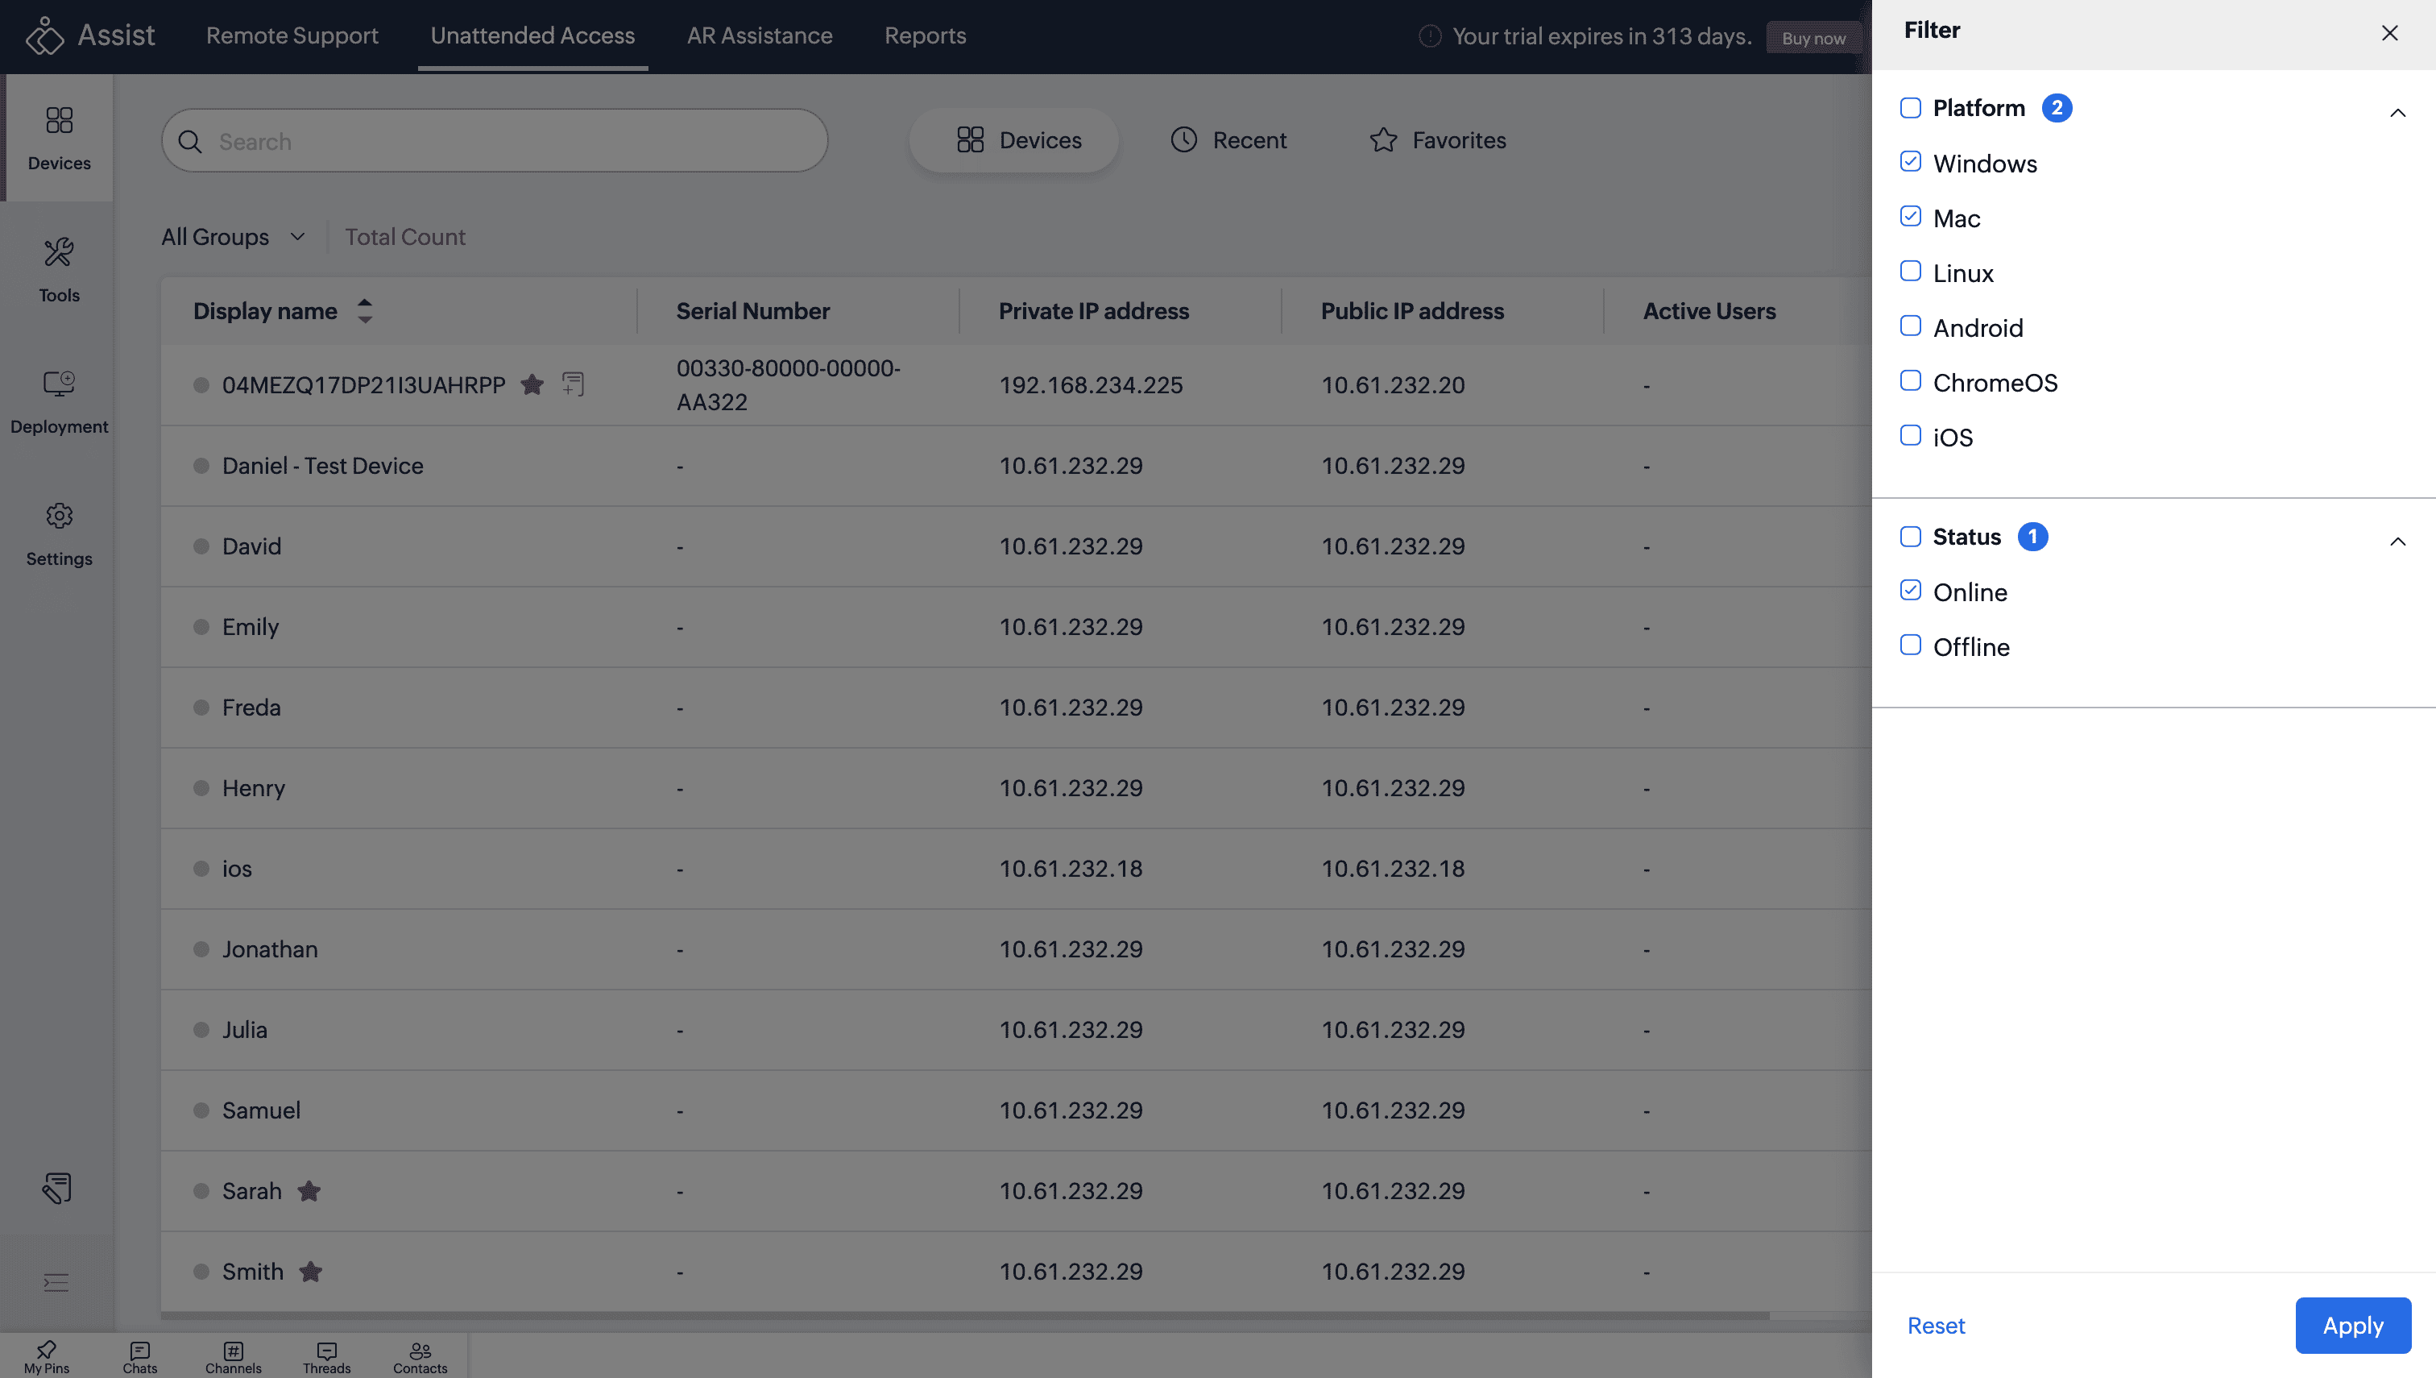Open the All Groups dropdown
The image size is (2436, 1378).
pos(233,237)
